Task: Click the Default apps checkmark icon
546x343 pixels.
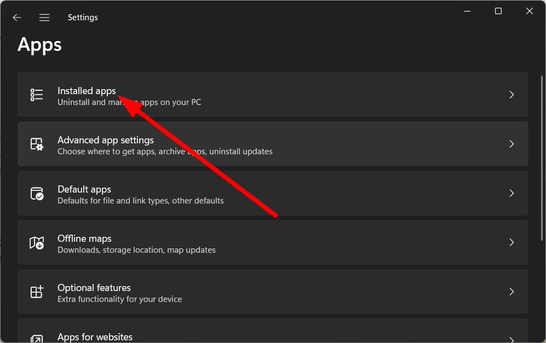Action: tap(37, 194)
